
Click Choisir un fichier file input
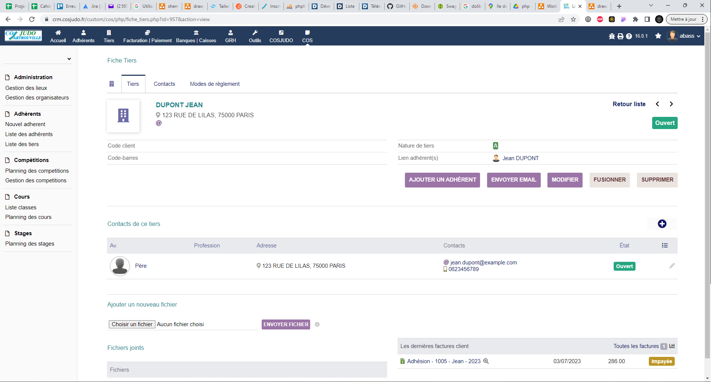tap(132, 324)
